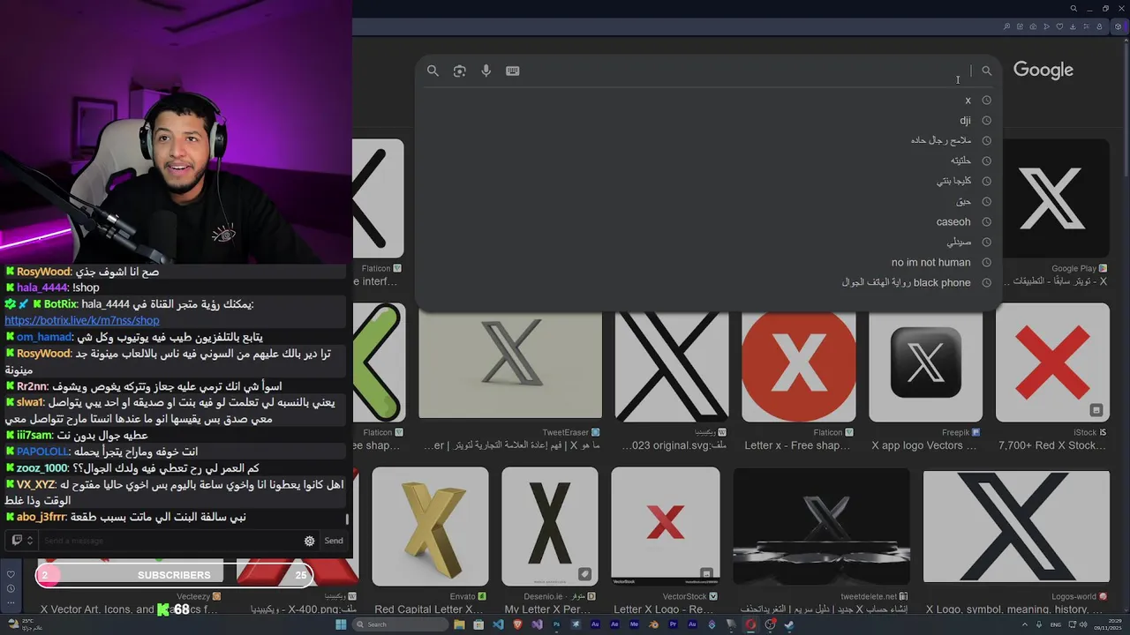Open Steam from the taskbar
Image resolution: width=1130 pixels, height=635 pixels.
pos(789,624)
